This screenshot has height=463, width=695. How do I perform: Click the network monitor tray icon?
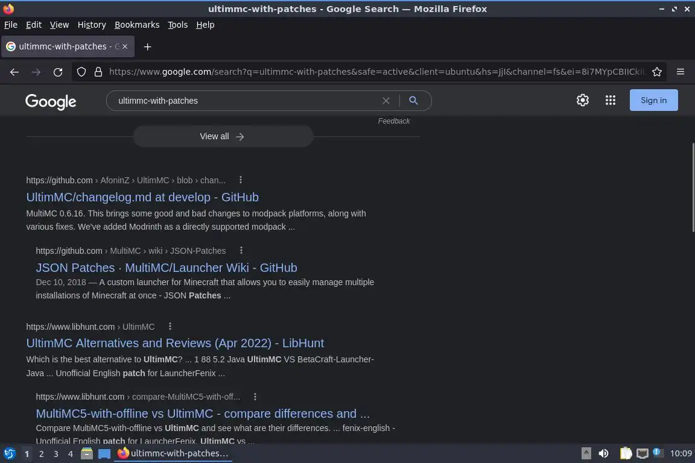pyautogui.click(x=642, y=453)
